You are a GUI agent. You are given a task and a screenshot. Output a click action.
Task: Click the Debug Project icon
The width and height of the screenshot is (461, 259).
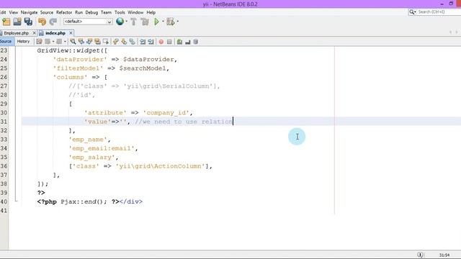[x=170, y=22]
